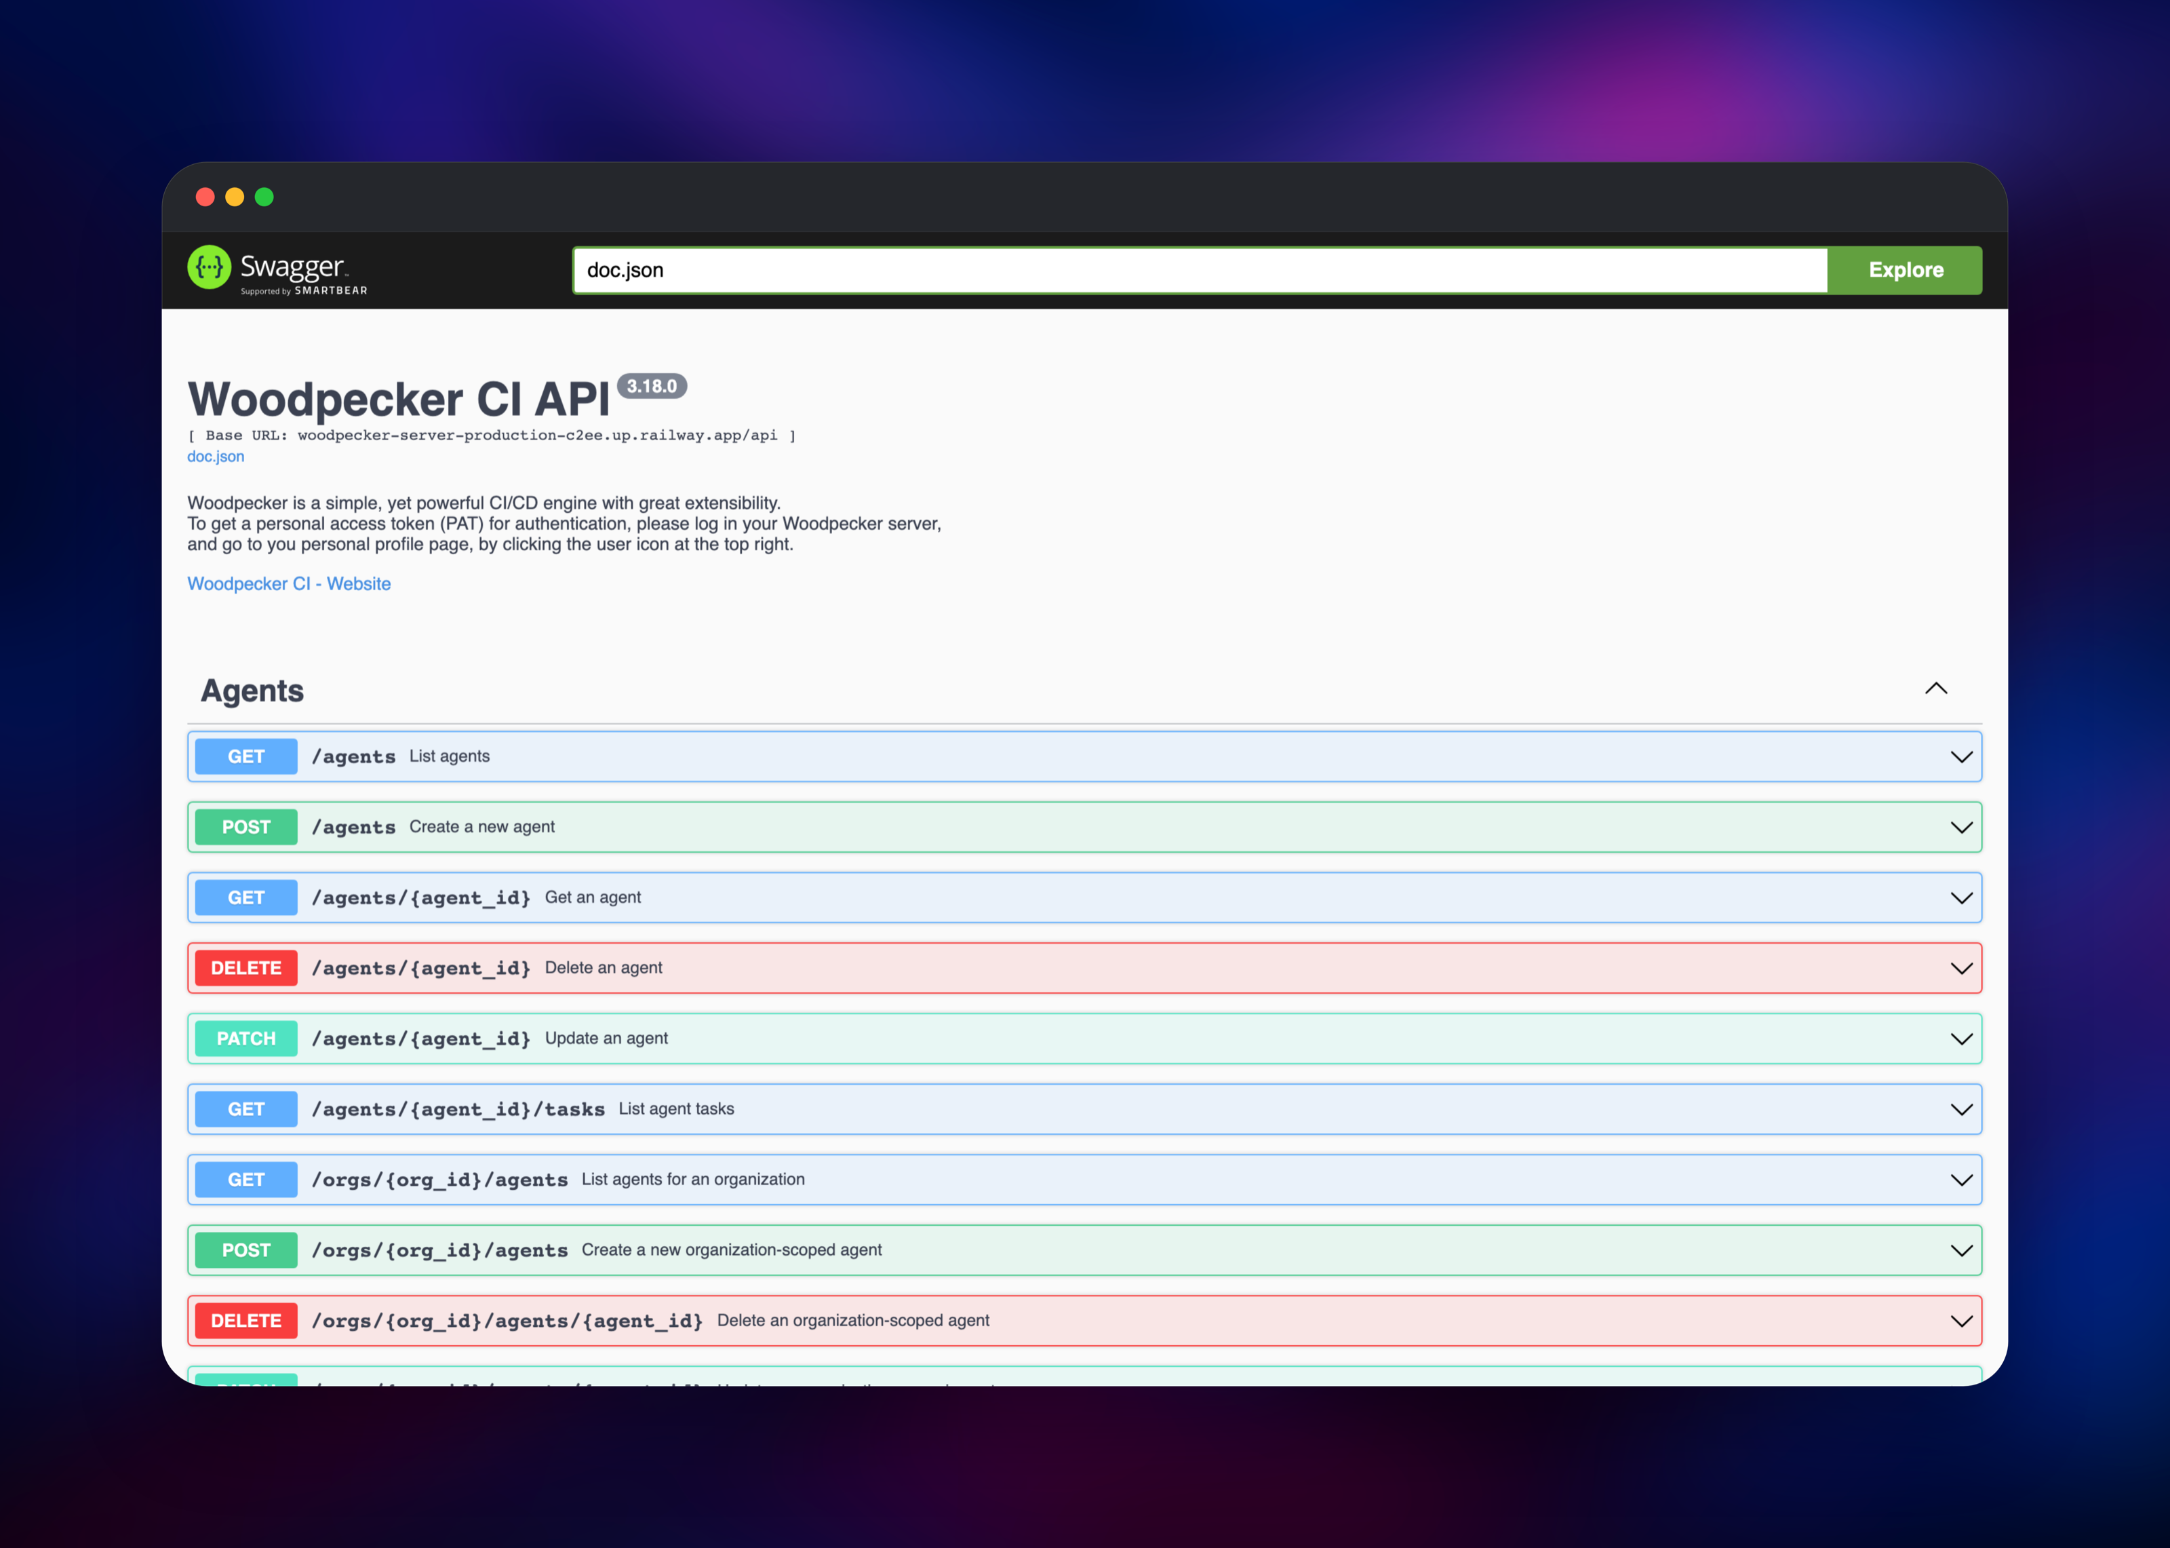2170x1548 pixels.
Task: Focus the doc.json URL input field
Action: (x=1200, y=271)
